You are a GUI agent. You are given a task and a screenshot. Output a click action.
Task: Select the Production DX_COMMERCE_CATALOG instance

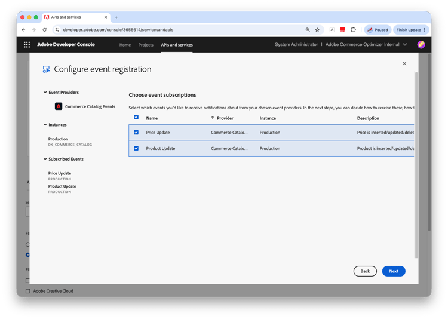[70, 142]
